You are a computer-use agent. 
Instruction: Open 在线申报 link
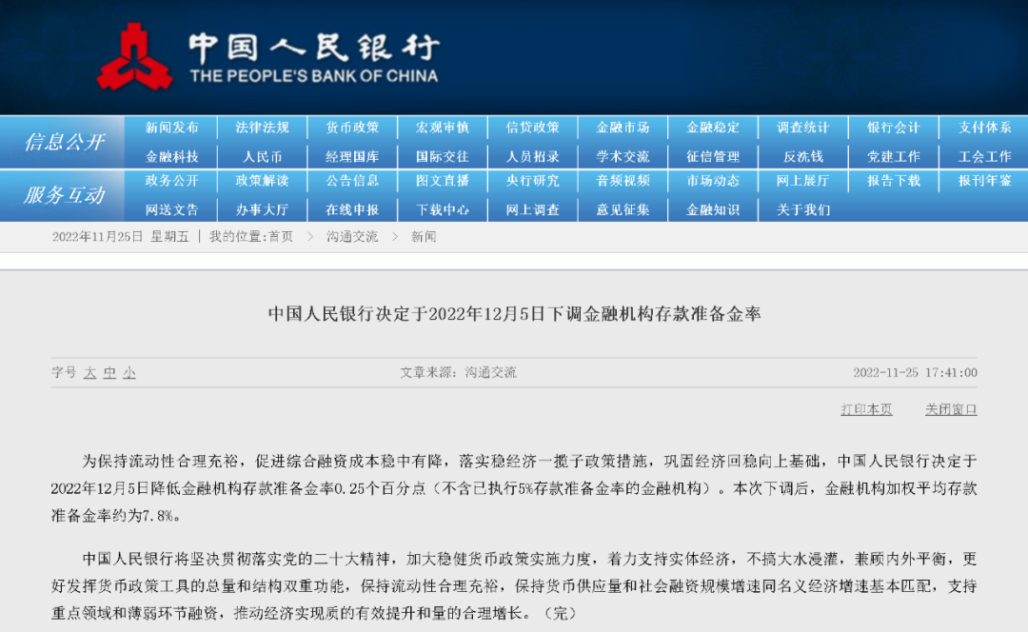pyautogui.click(x=353, y=209)
